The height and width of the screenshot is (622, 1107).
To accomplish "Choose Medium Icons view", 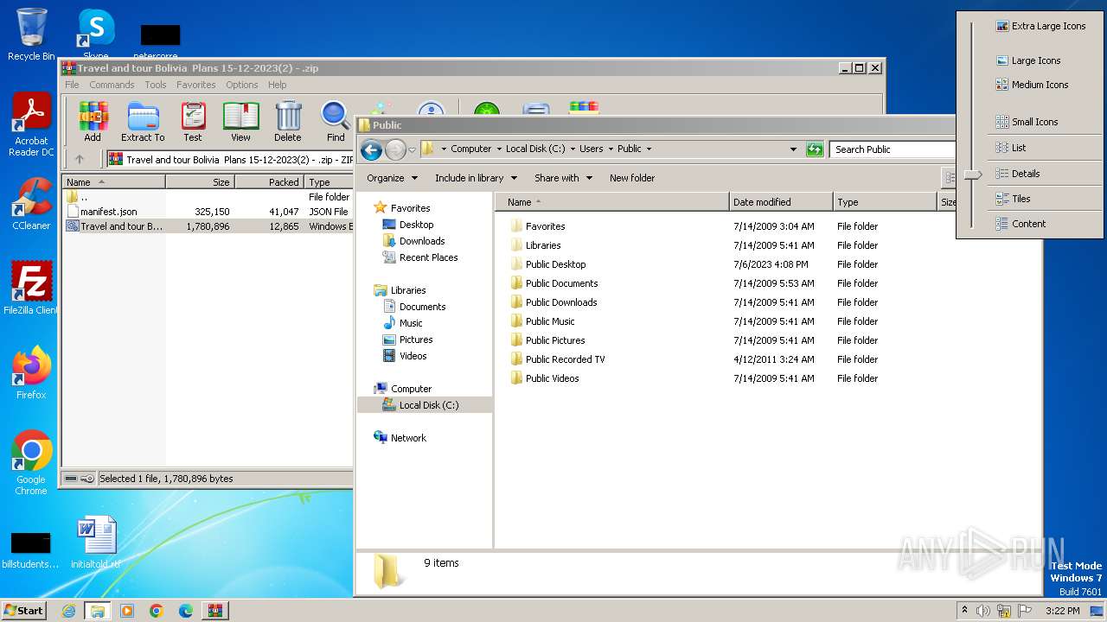I will click(x=1032, y=85).
